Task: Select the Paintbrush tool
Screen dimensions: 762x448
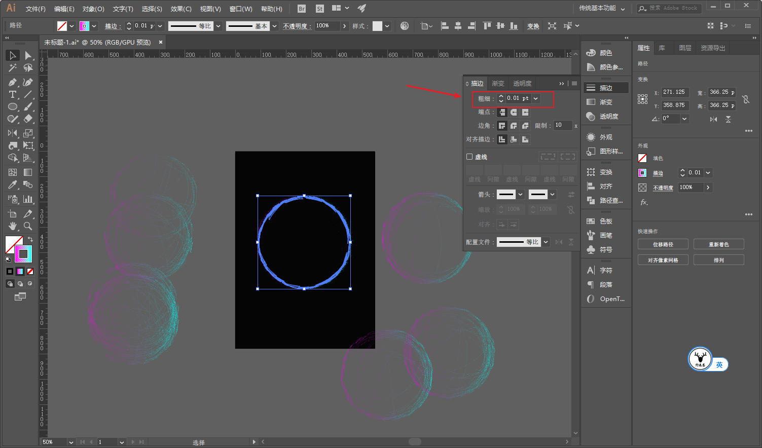Action: 28,107
